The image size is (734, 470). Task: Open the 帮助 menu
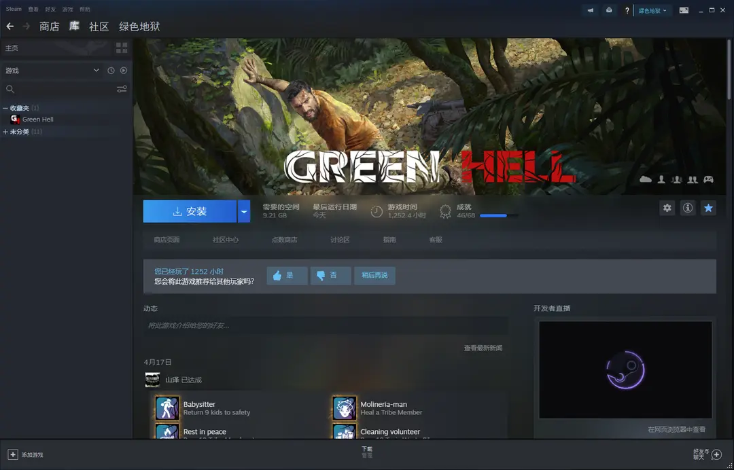[x=85, y=9]
